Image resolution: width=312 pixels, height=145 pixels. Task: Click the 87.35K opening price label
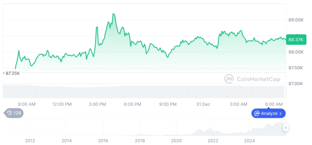tap(13, 73)
